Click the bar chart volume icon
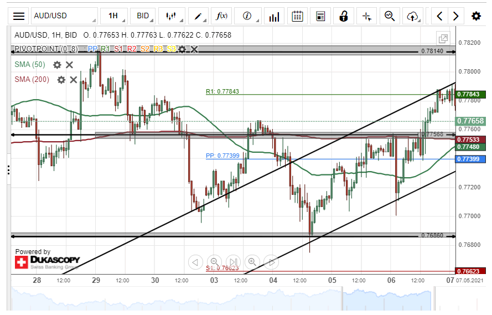 (x=274, y=16)
